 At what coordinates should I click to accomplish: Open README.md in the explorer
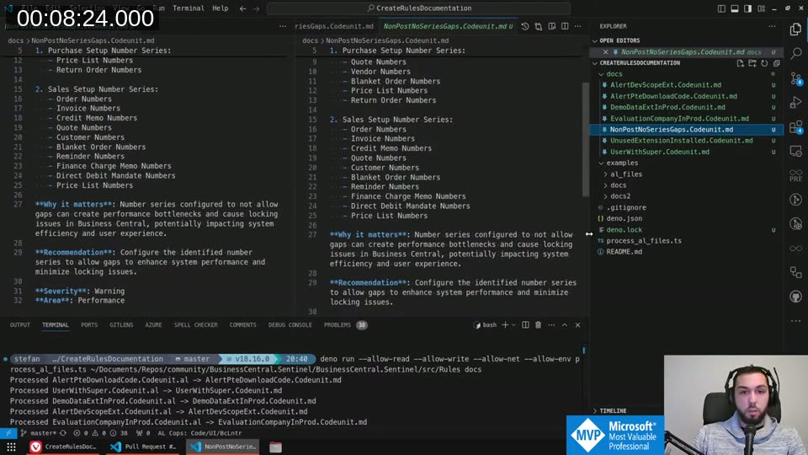point(624,252)
